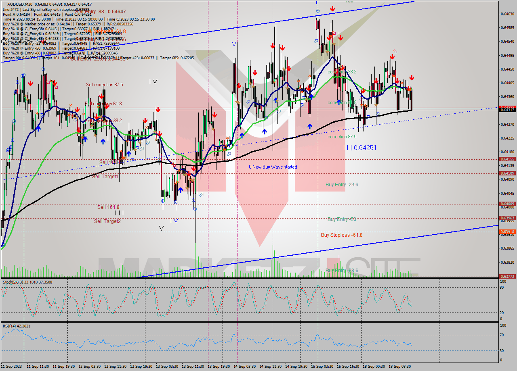Click the blue buy arrow near the 13 Sep low

click(x=181, y=190)
